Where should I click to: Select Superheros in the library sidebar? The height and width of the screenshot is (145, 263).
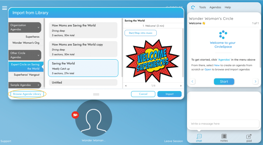coord(26,37)
